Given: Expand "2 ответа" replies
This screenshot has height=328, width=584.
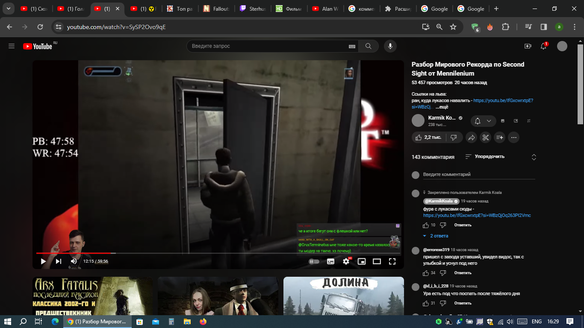Looking at the screenshot, I should [435, 236].
